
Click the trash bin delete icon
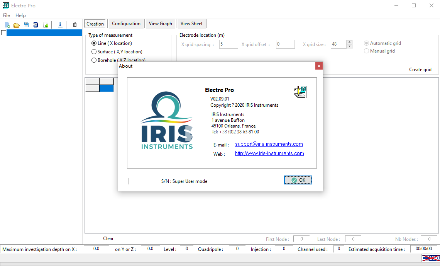[x=74, y=25]
